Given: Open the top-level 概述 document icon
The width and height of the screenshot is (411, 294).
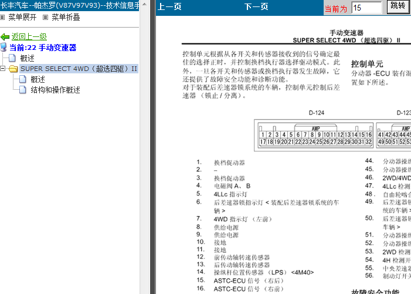Looking at the screenshot, I should click(x=12, y=58).
